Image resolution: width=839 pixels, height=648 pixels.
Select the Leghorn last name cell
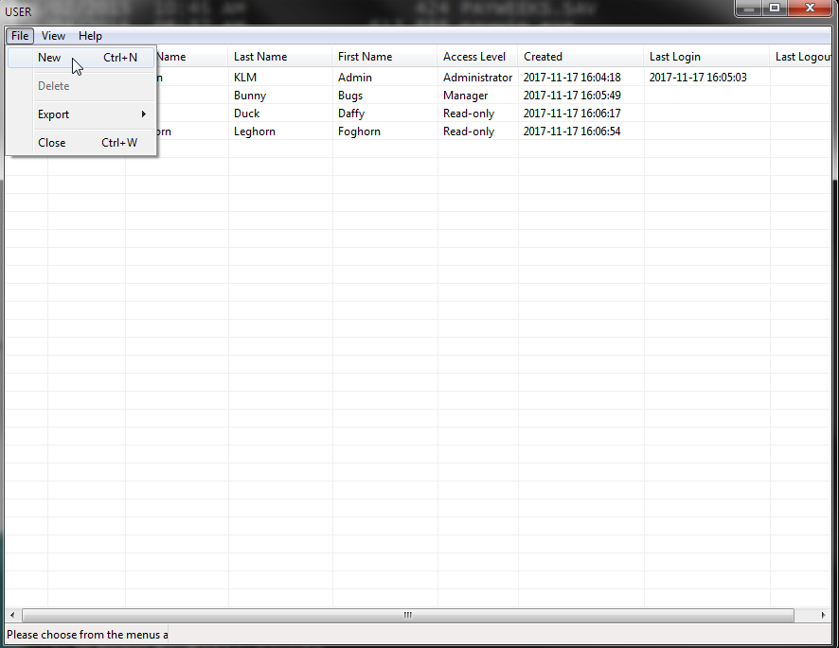click(x=280, y=131)
